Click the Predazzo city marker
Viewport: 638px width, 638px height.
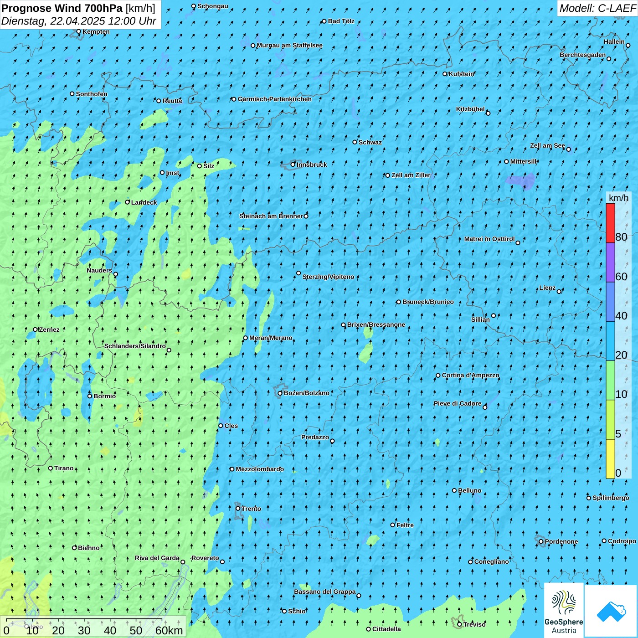point(332,441)
